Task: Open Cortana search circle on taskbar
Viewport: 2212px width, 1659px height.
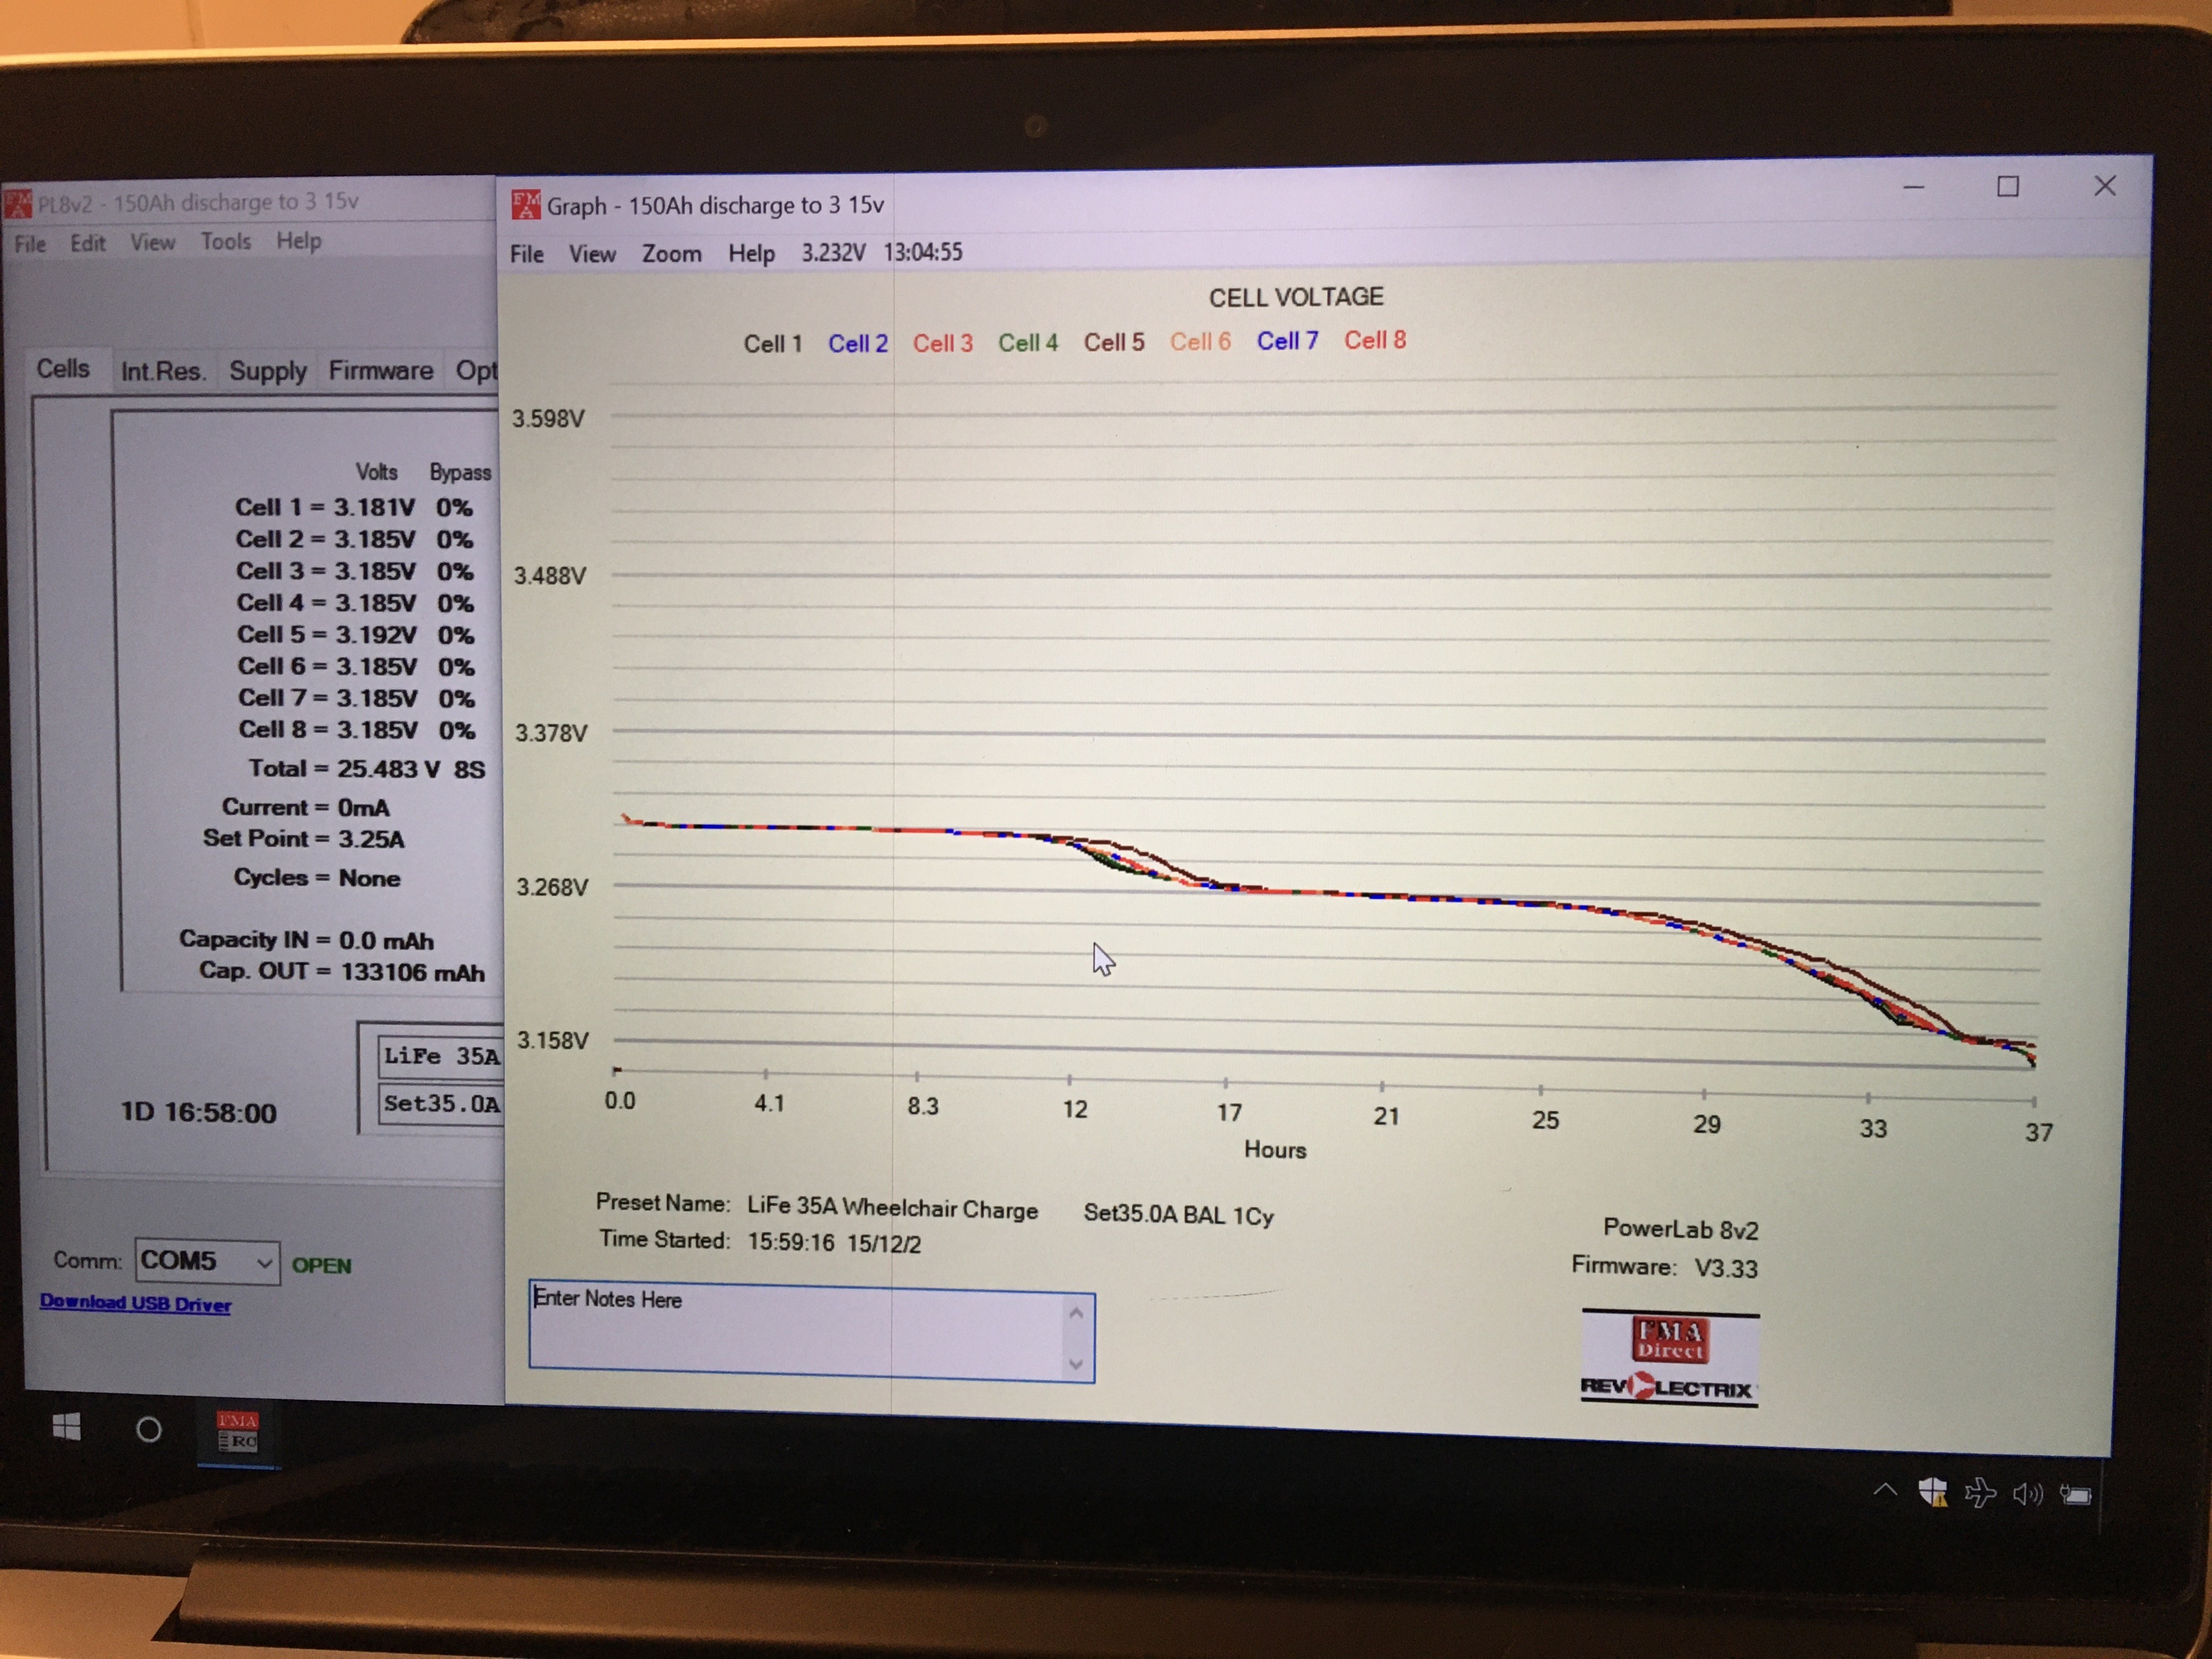Action: 149,1430
